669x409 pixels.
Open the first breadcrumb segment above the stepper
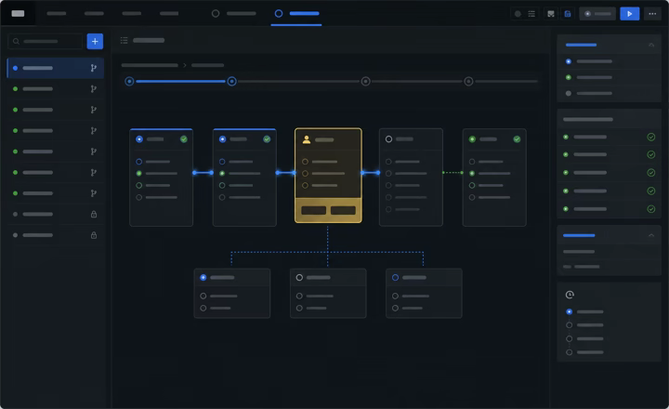point(150,65)
